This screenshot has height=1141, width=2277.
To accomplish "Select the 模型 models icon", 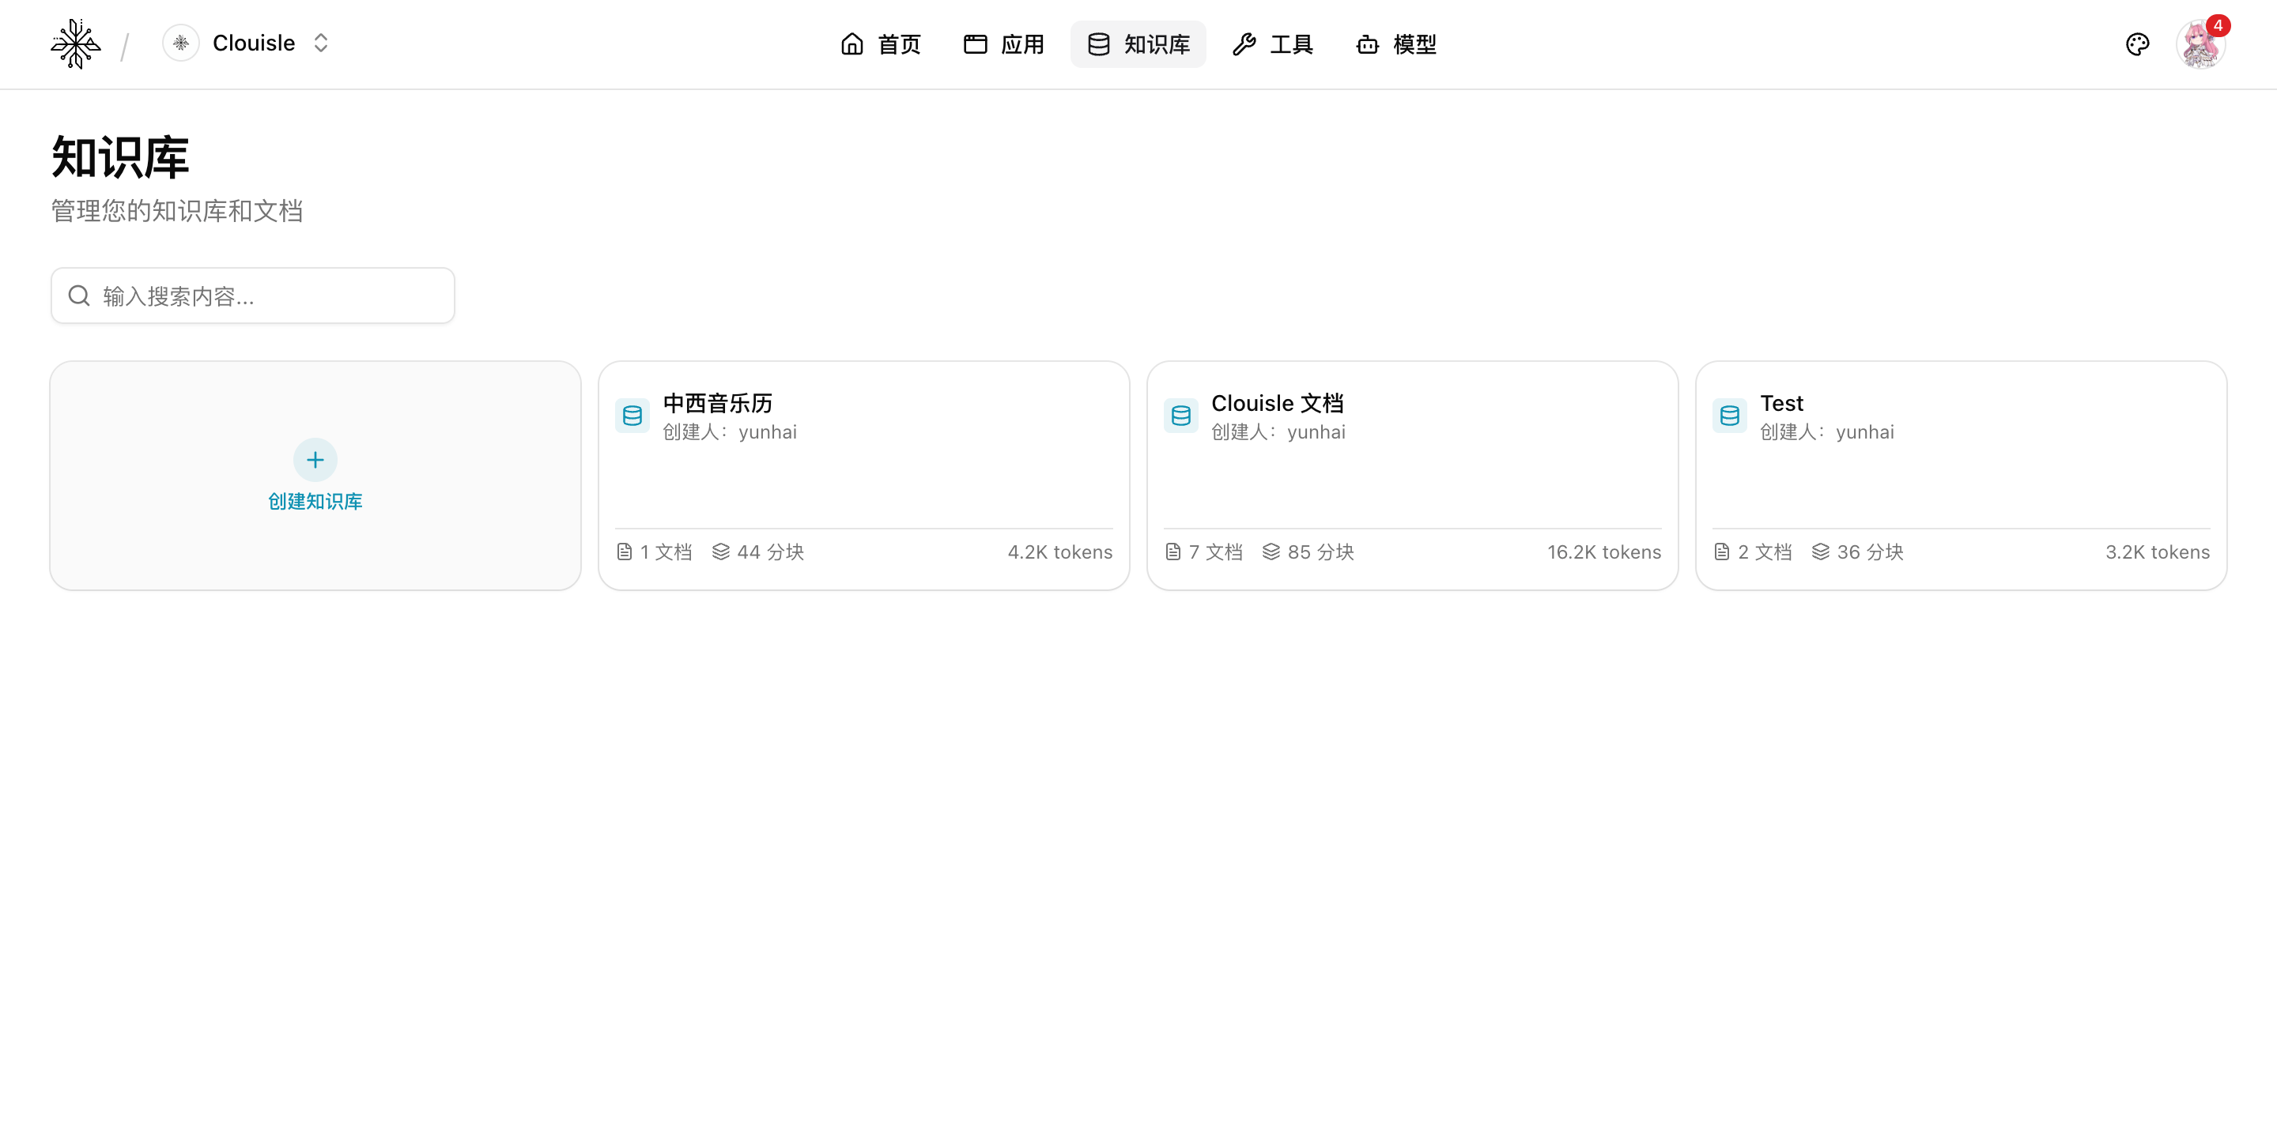I will pyautogui.click(x=1366, y=45).
